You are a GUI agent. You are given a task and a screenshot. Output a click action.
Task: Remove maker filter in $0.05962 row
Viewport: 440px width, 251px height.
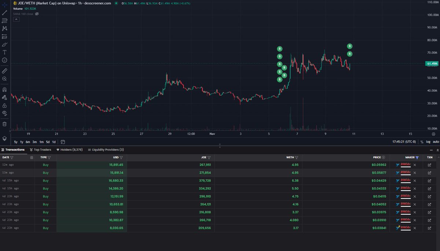[x=415, y=165]
